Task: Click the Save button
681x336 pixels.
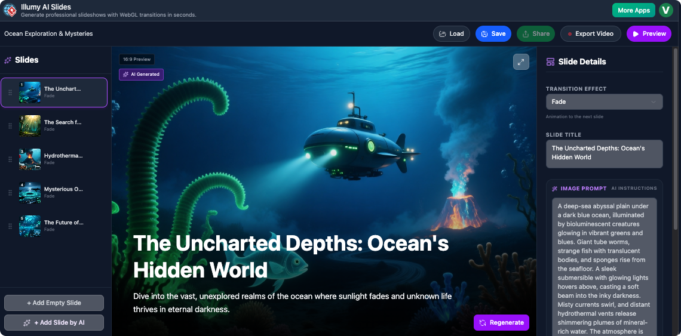Action: [493, 34]
